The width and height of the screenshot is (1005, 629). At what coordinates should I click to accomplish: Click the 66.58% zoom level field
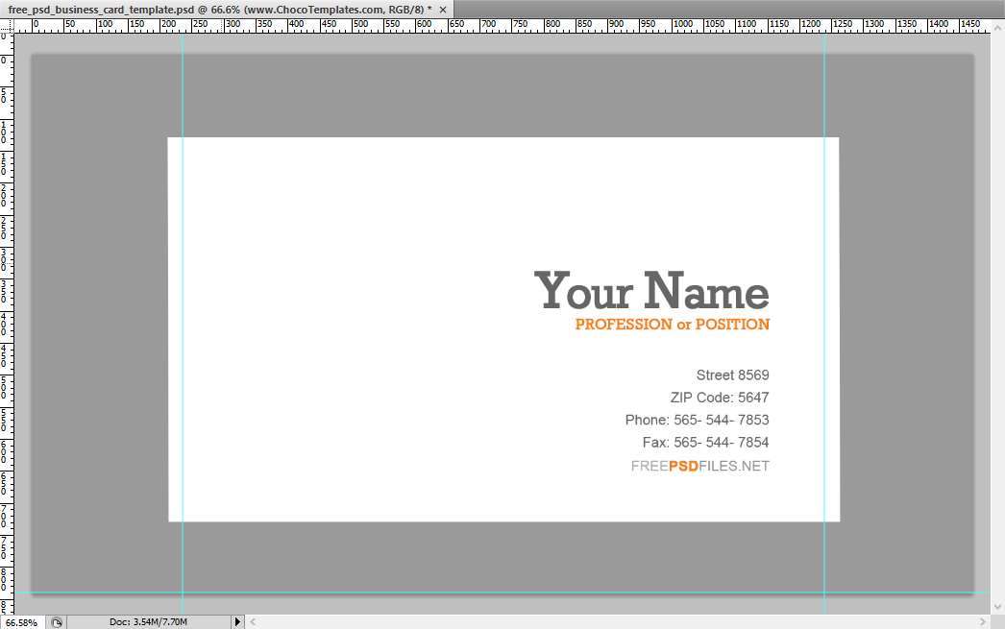[22, 622]
